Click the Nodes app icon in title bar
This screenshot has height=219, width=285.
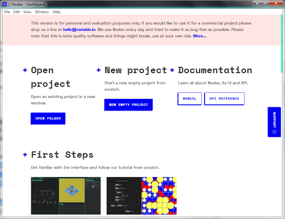(x=5, y=4)
